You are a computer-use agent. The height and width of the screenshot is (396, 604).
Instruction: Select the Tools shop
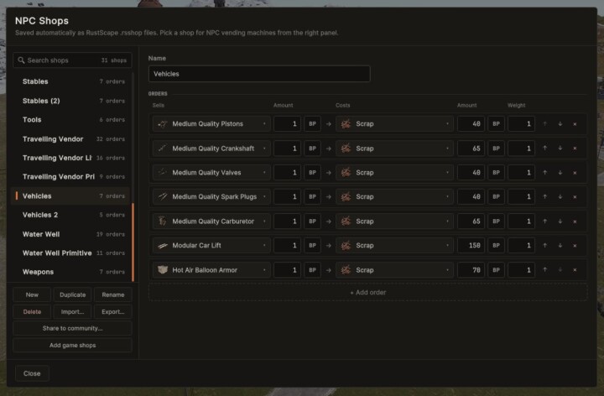pyautogui.click(x=71, y=120)
